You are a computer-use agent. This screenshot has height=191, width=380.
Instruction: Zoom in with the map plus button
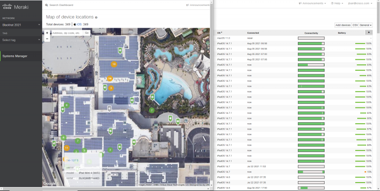(x=47, y=33)
